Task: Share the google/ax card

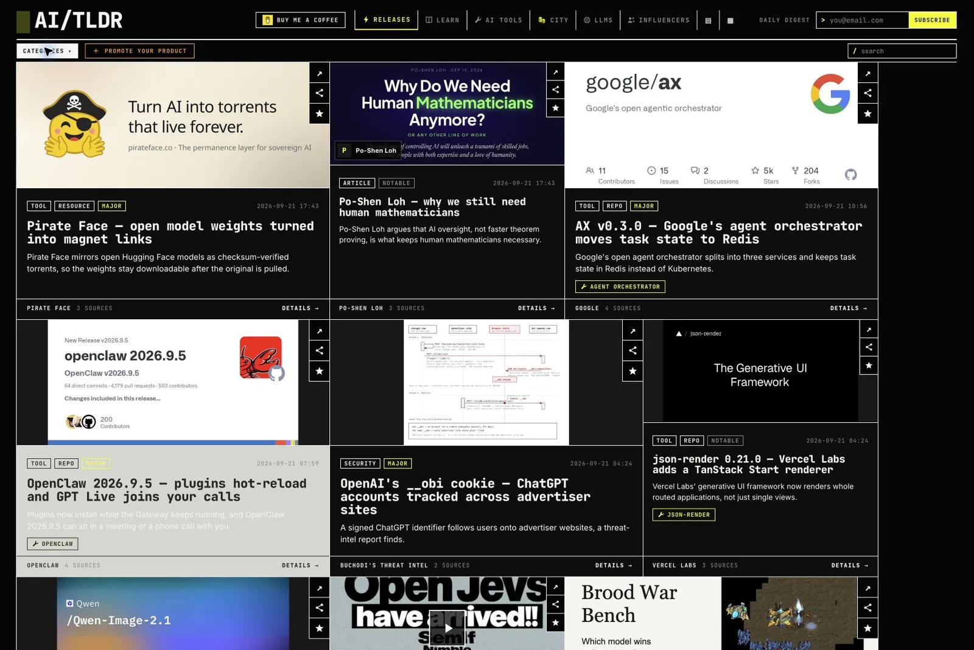Action: (868, 93)
